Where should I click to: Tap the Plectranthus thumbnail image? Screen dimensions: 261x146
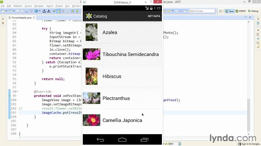[91, 98]
